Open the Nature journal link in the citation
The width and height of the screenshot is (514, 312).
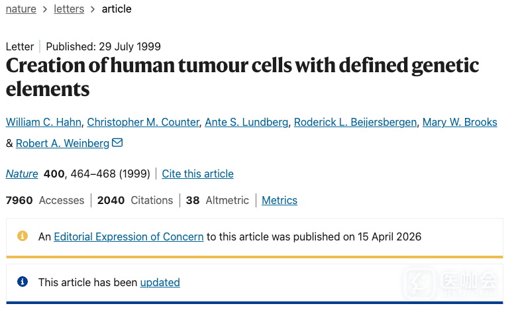pyautogui.click(x=22, y=174)
